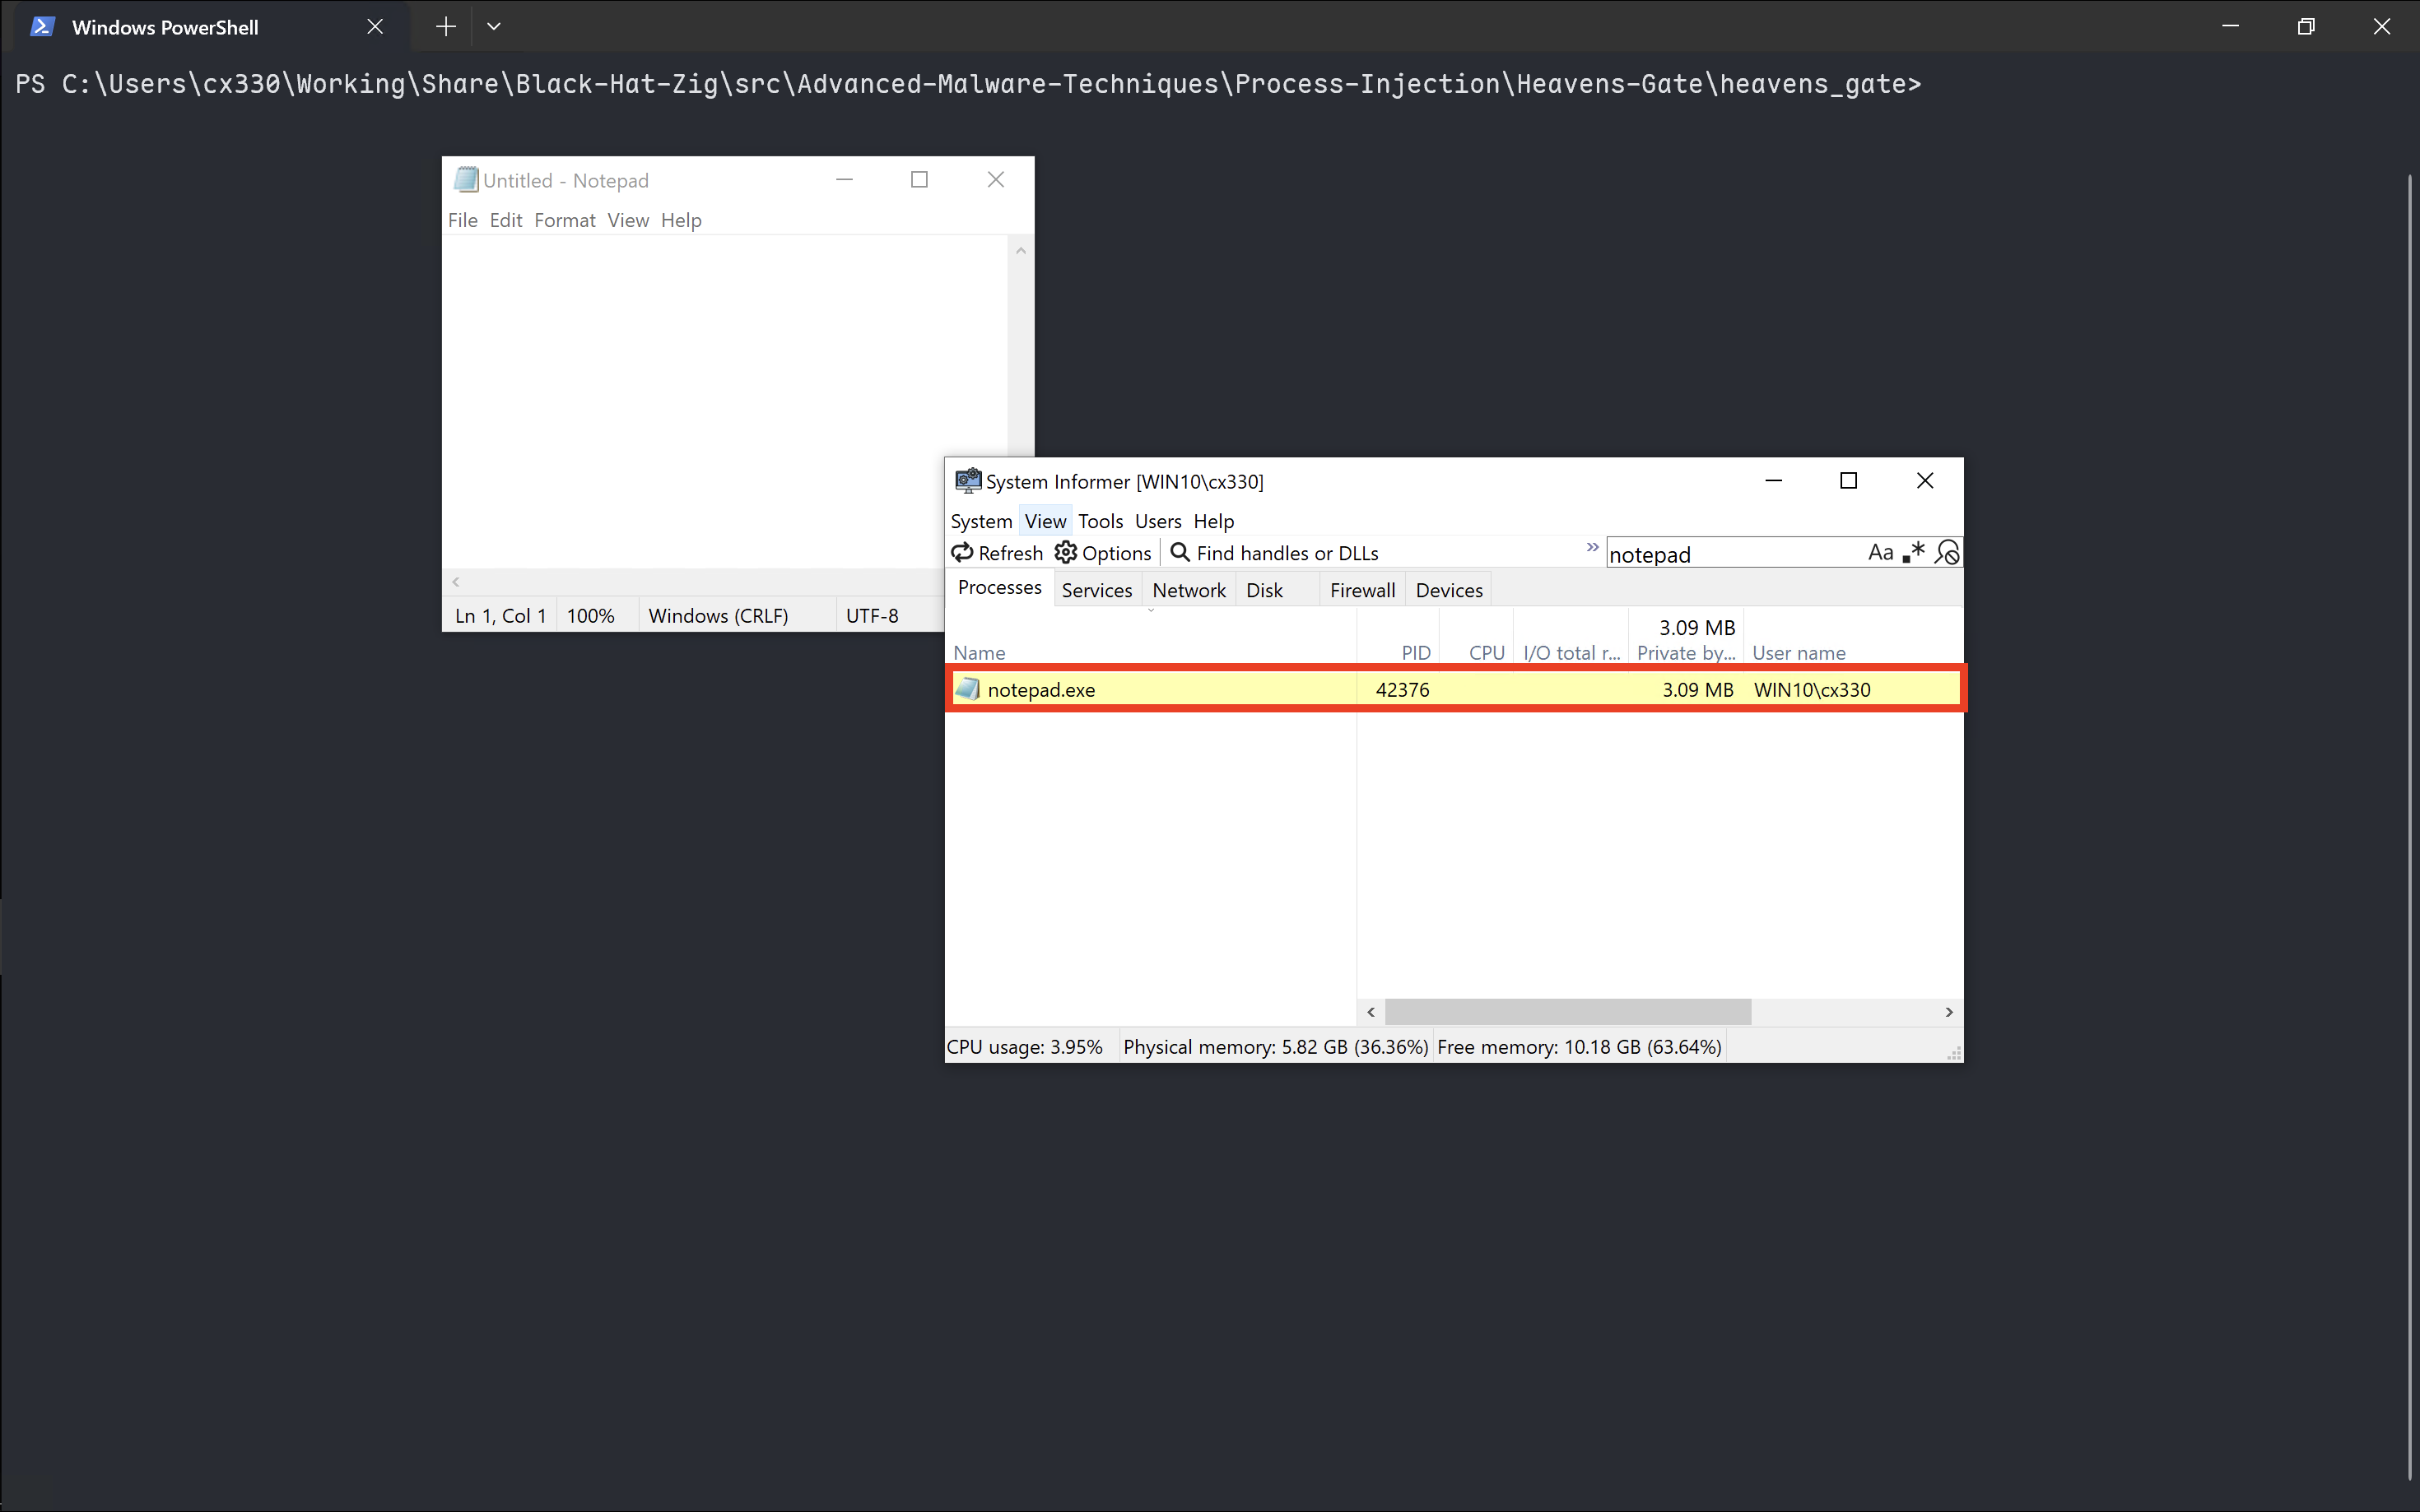Expand the toolbar overflow chevron

[1592, 547]
